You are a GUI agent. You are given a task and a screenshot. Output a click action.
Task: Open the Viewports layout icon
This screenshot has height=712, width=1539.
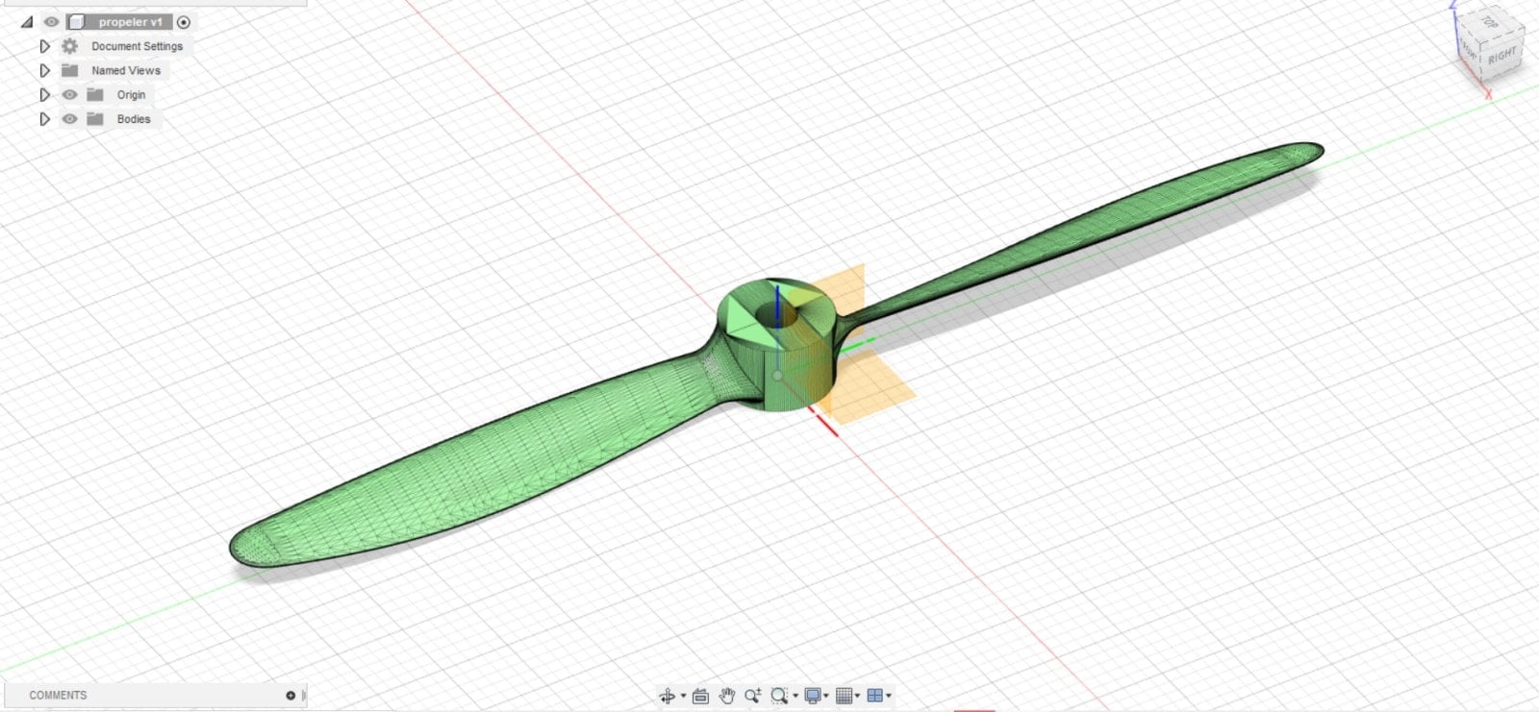click(875, 696)
